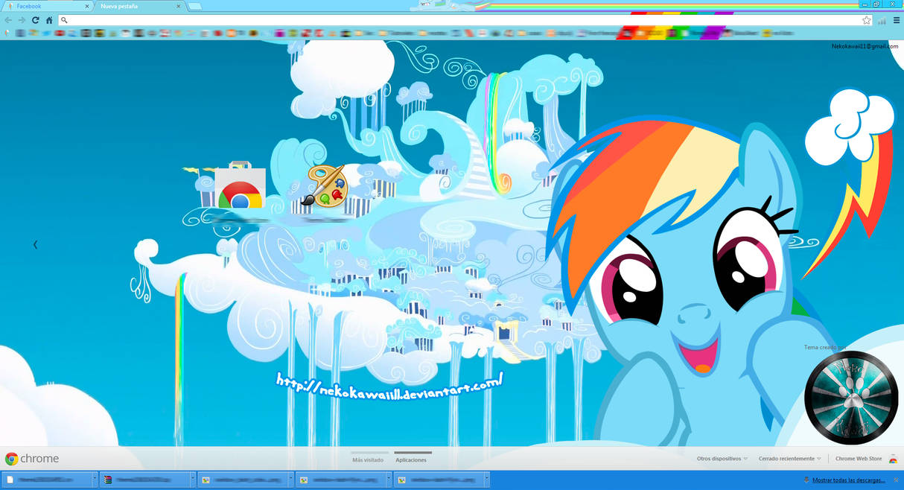This screenshot has width=904, height=490.
Task: Open the Chrome hamburger menu
Action: click(x=897, y=20)
